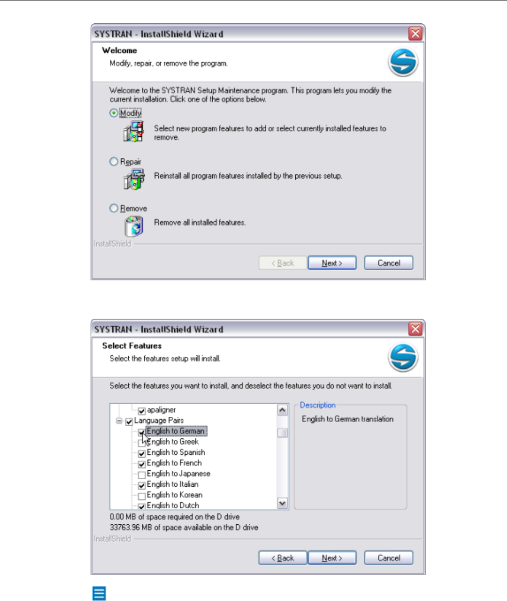Click the SYSTRAN logo in Select Features dialog
The height and width of the screenshot is (601, 507).
(x=403, y=358)
